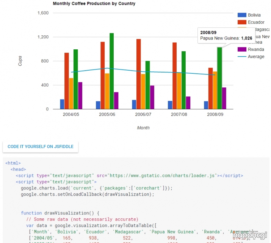This screenshot has height=243, width=271.
Task: Click the 'Some raw data' code comment
Action: (x=82, y=219)
